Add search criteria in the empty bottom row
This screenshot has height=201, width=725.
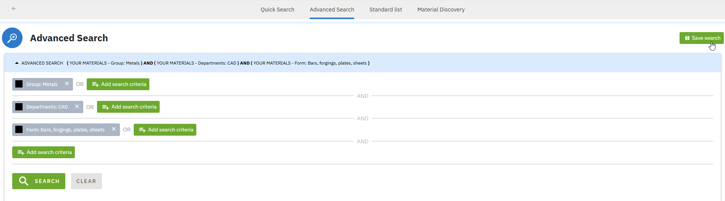44,152
